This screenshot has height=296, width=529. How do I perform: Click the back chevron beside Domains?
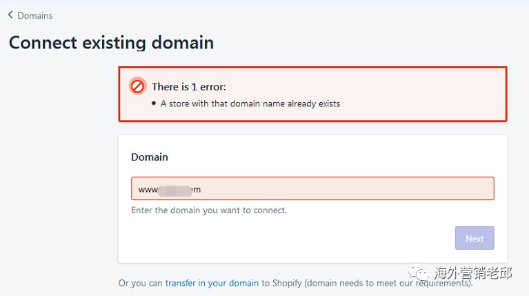10,14
